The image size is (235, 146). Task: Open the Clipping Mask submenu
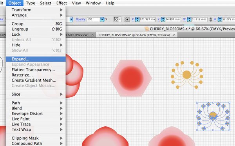pyautogui.click(x=36, y=138)
